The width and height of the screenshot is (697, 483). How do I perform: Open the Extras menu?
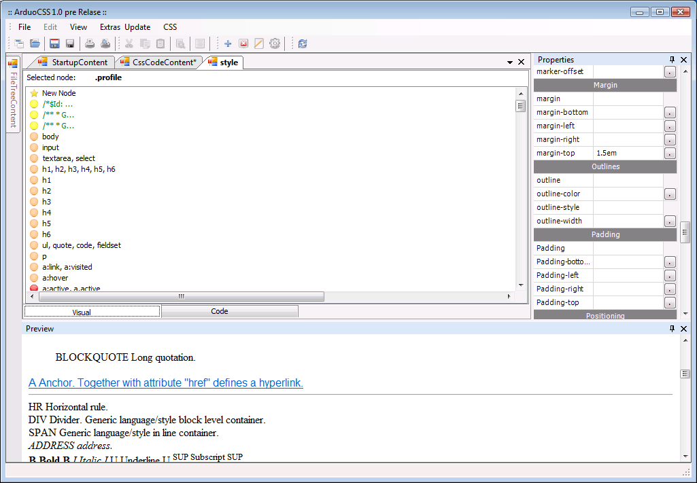(109, 27)
